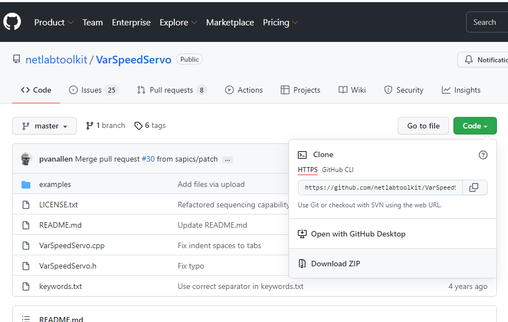Click the netlabtoolkit owner link
This screenshot has width=508, height=322.
pos(56,60)
